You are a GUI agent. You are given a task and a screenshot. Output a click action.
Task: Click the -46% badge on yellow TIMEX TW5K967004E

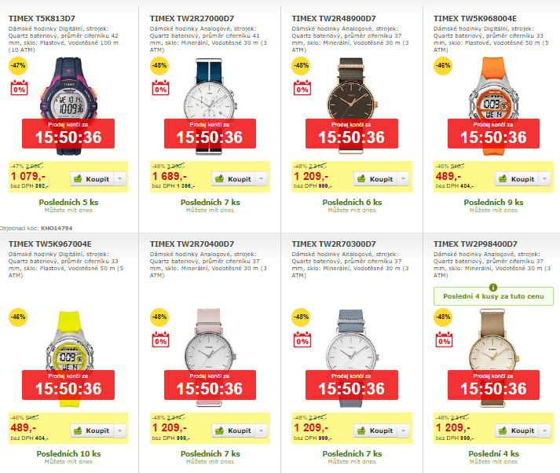[17, 317]
